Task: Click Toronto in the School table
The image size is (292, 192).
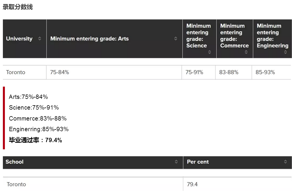Action: (x=16, y=184)
